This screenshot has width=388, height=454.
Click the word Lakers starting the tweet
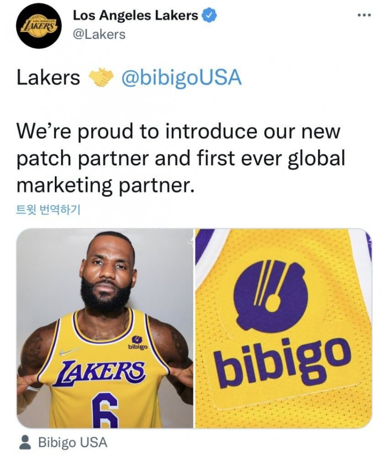tap(48, 78)
